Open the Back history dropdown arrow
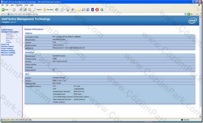 [x=10, y=10]
